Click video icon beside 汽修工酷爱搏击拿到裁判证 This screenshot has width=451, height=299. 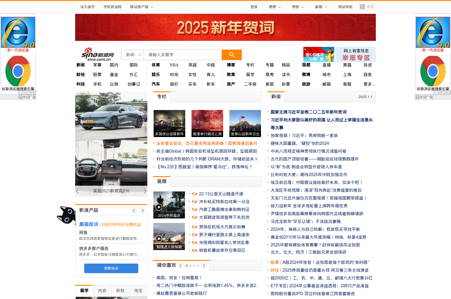(195, 209)
